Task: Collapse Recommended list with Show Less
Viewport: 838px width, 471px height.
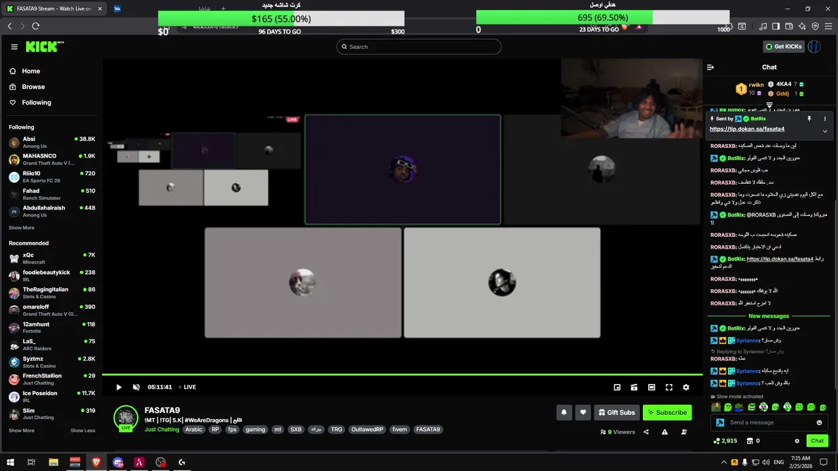Action: (82, 430)
